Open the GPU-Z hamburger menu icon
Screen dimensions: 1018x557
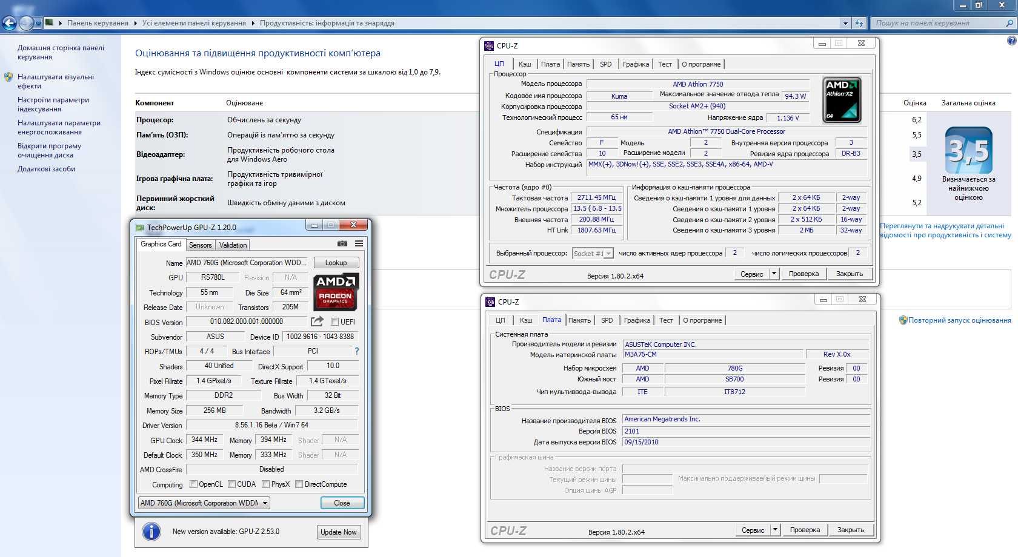coord(359,243)
